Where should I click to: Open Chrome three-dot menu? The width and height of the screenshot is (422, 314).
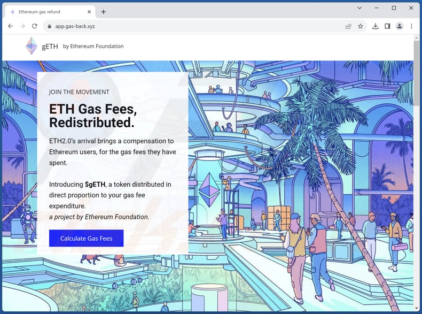(411, 26)
